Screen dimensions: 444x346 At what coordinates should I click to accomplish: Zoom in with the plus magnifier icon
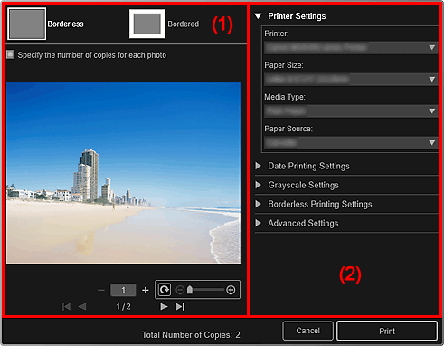tap(231, 290)
